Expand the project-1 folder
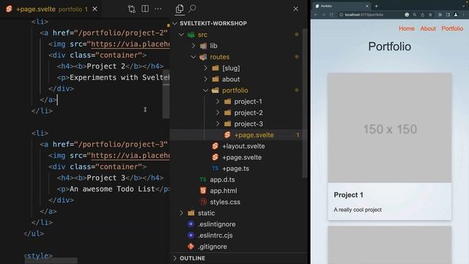This screenshot has height=264, width=469. (x=218, y=101)
